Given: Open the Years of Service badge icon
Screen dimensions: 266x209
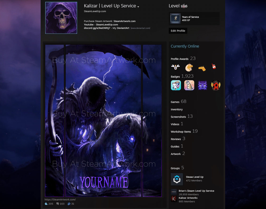Looking at the screenshot, I should [x=175, y=18].
